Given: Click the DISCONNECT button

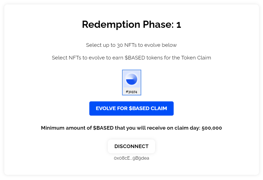Looking at the screenshot, I should tap(131, 146).
